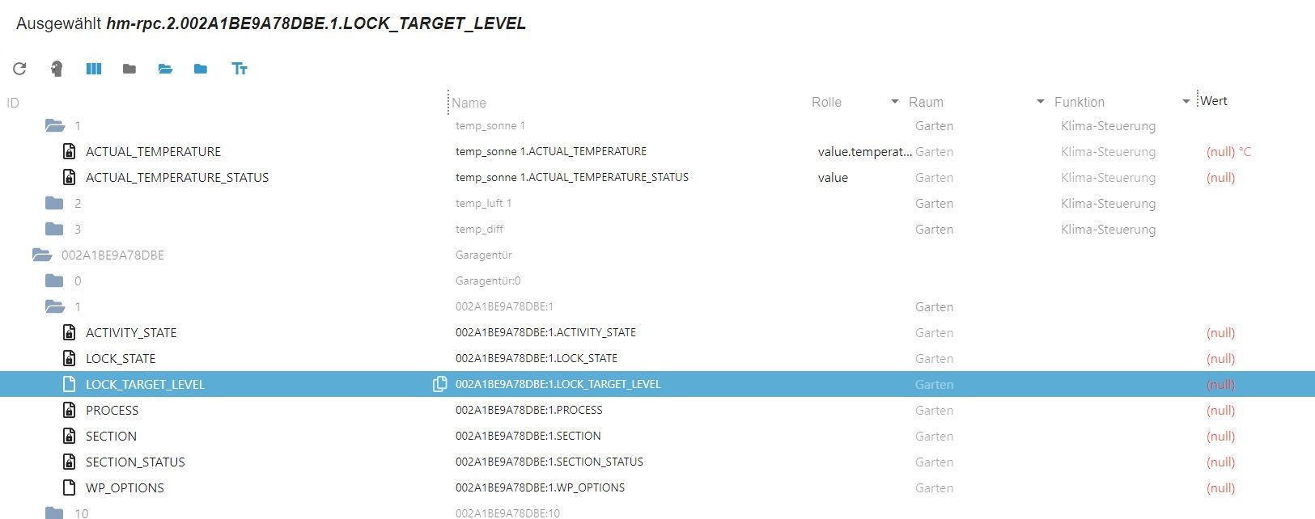This screenshot has height=519, width=1315.
Task: Expand Garagentür:0 channel folder
Action: click(54, 281)
